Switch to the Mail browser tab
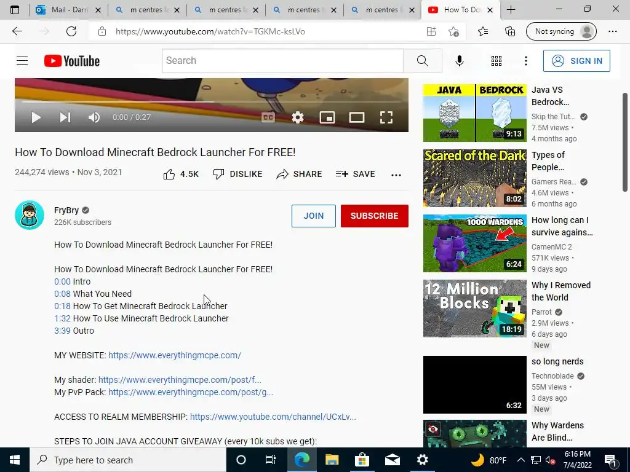The image size is (630, 472). click(68, 10)
